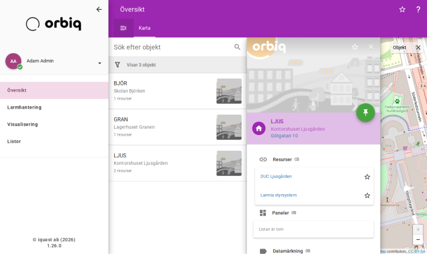
Task: Select LJUS object in list
Action: 178,163
